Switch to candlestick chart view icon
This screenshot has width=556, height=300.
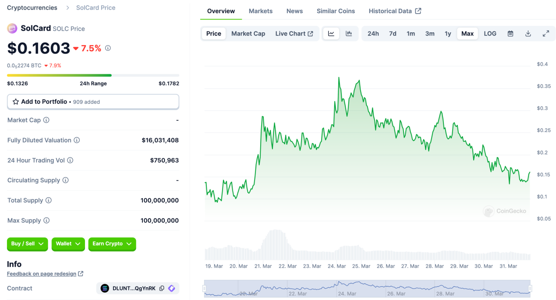tap(348, 33)
